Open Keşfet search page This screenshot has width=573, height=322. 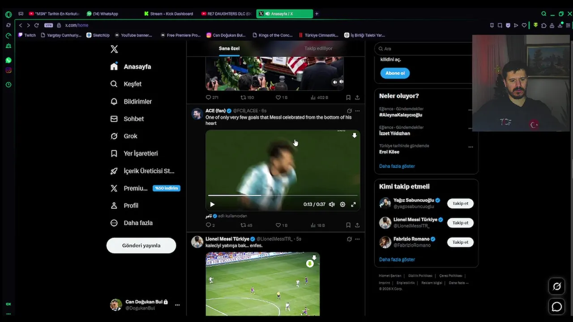126,84
